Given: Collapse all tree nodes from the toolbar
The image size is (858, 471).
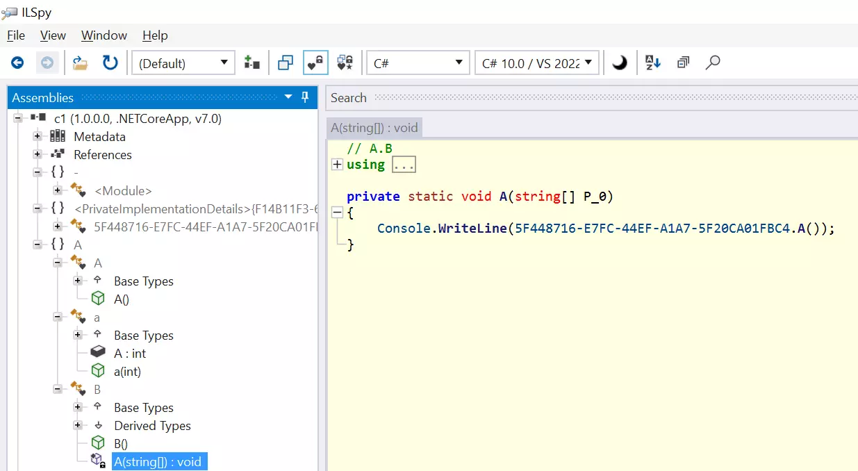Looking at the screenshot, I should click(684, 63).
